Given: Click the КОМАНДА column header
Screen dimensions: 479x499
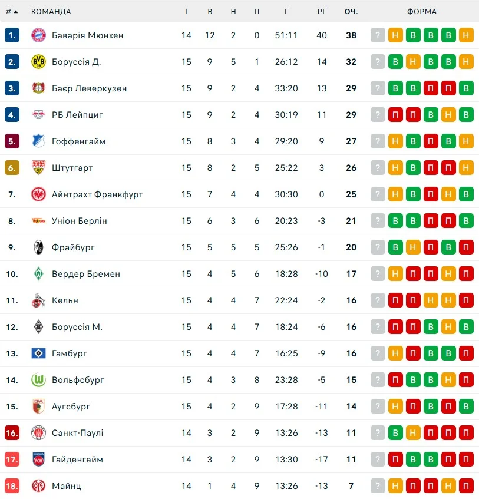Looking at the screenshot, I should tap(51, 12).
